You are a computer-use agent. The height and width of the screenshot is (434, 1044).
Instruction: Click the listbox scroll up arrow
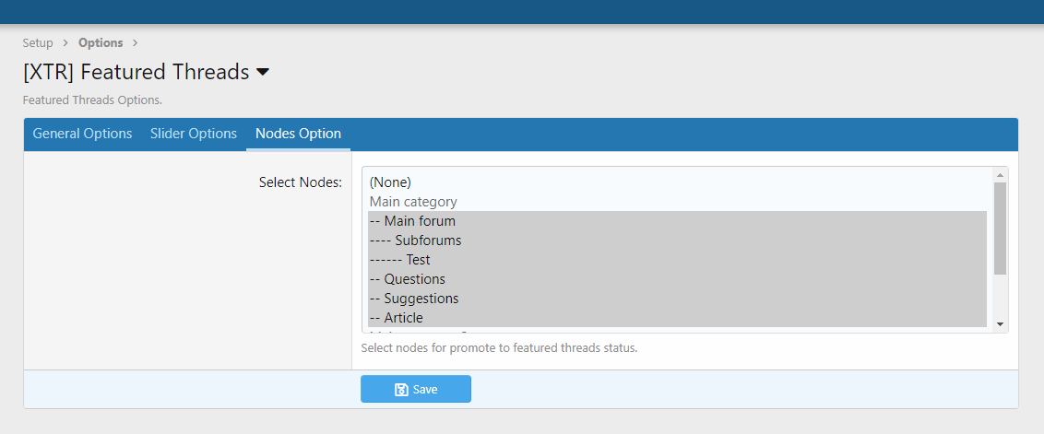click(1000, 175)
